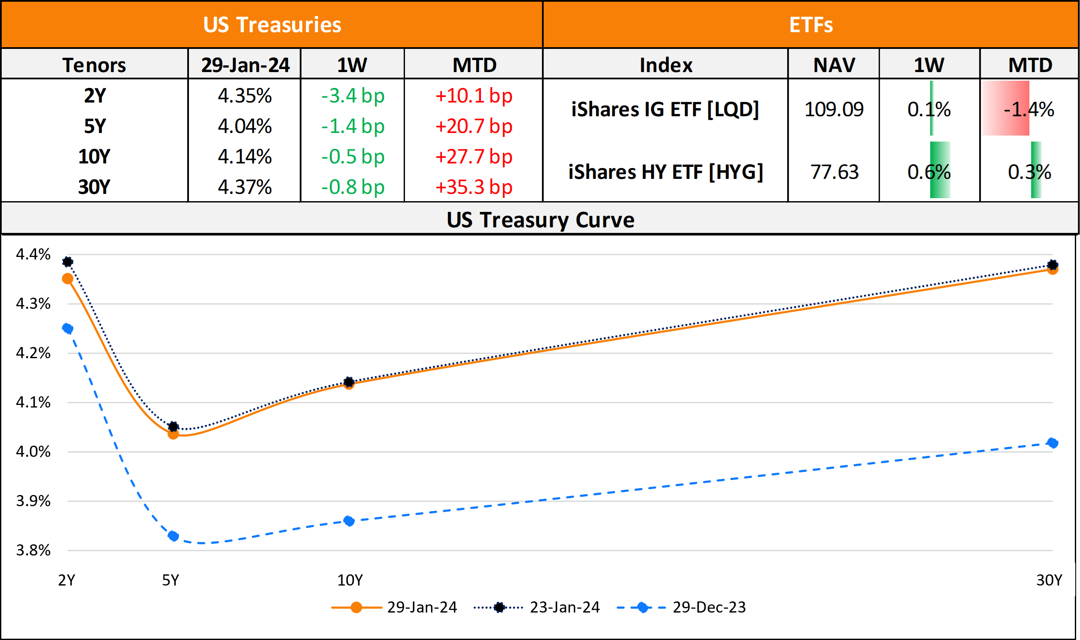Click the red LQD MTD -1.4% data bar

tap(1006, 109)
